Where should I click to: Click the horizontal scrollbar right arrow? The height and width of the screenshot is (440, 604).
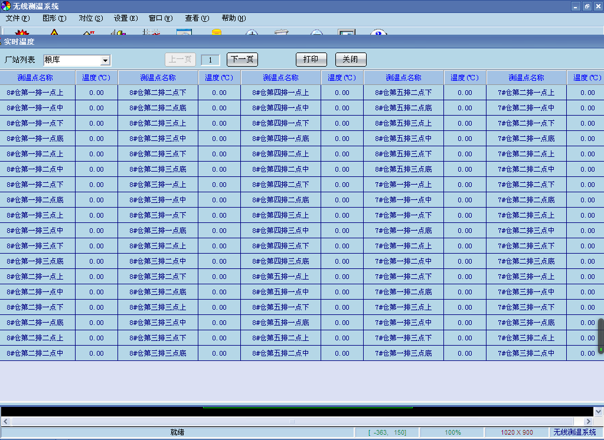pos(588,421)
